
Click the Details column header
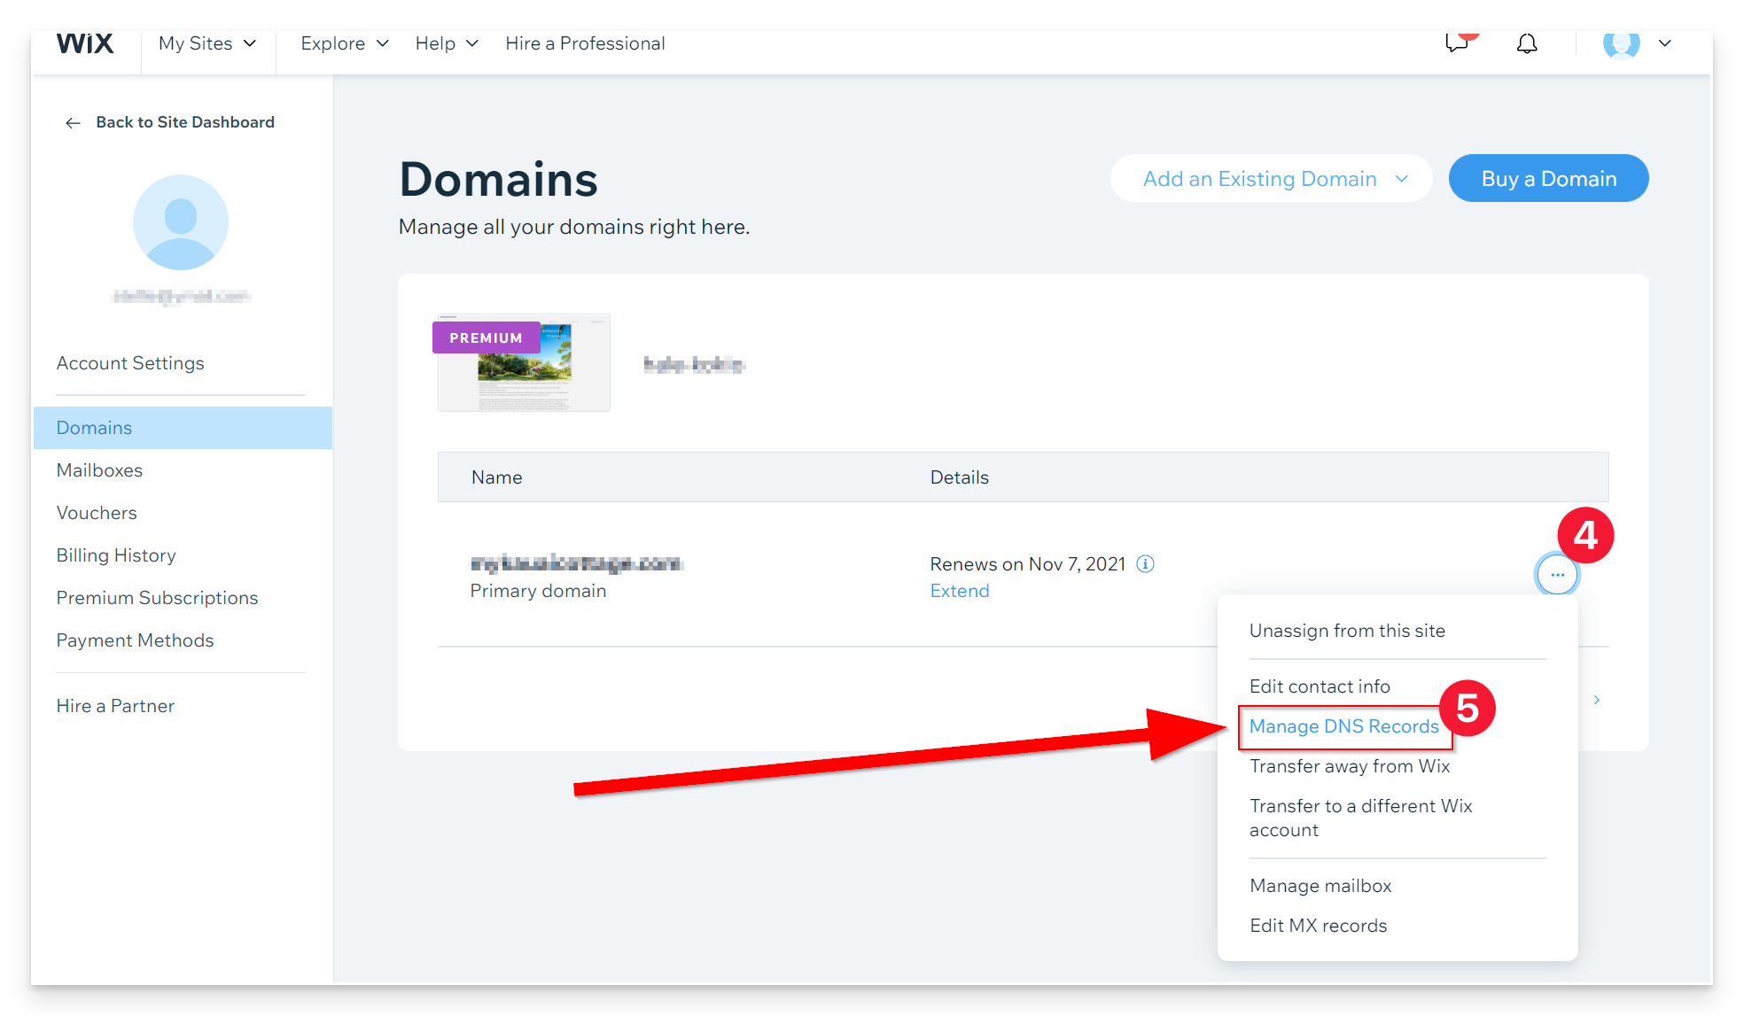(x=959, y=477)
